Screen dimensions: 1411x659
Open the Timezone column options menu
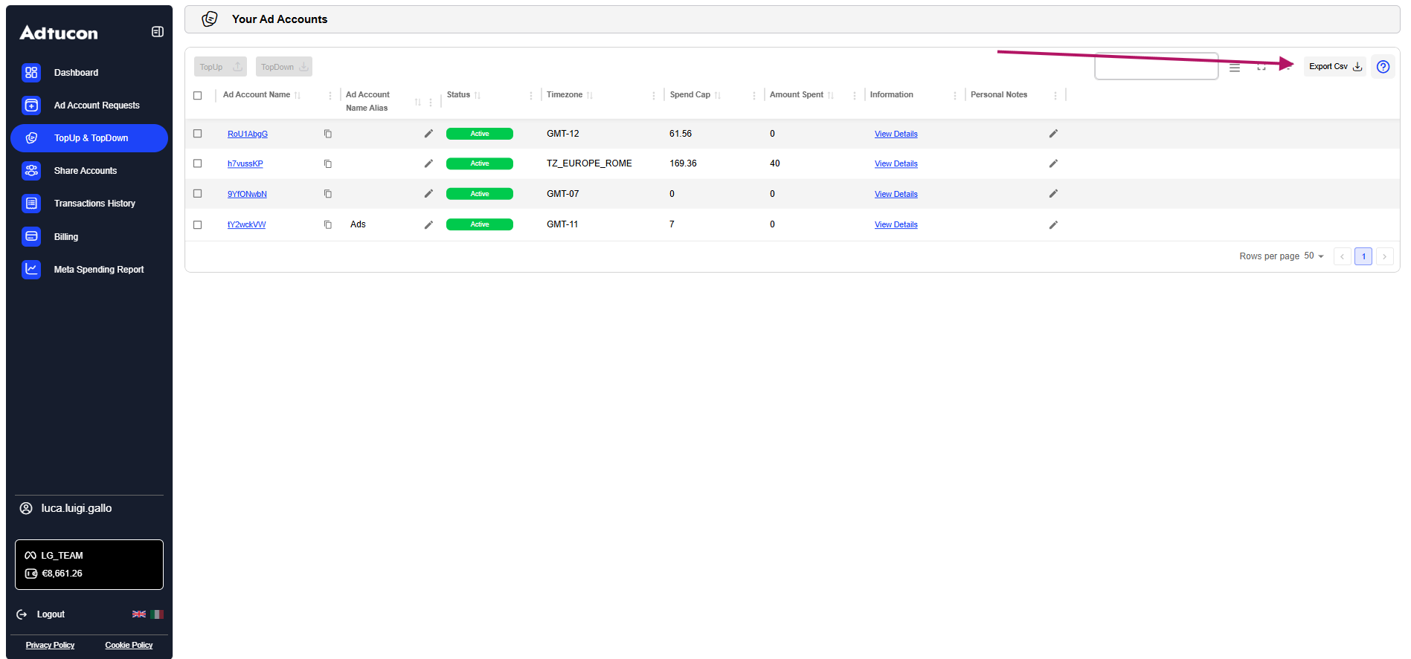click(x=654, y=95)
